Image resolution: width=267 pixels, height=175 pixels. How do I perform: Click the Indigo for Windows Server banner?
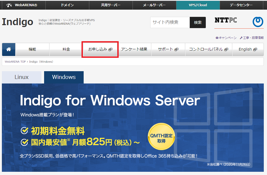[x=133, y=128]
